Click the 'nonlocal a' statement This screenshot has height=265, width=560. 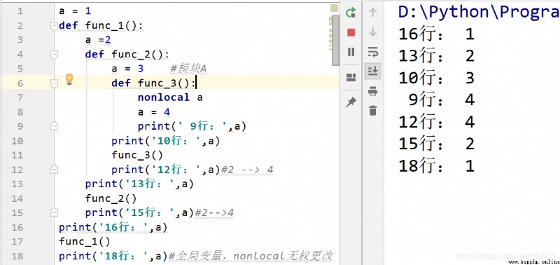click(170, 97)
